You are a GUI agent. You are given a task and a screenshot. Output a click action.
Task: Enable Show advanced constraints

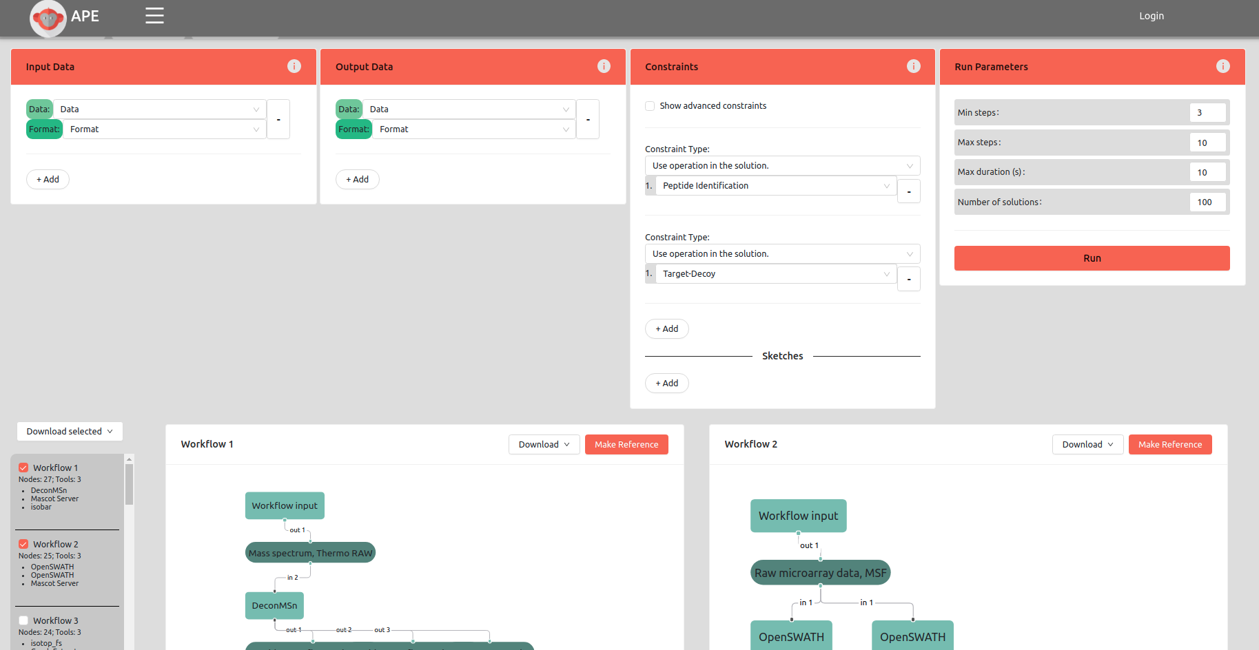click(650, 105)
